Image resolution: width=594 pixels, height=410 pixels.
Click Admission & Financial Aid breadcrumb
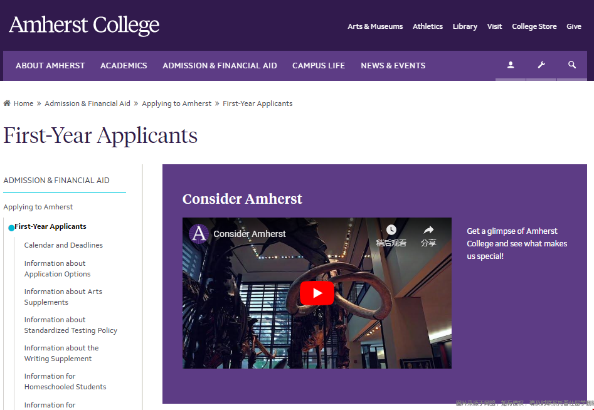pyautogui.click(x=88, y=103)
